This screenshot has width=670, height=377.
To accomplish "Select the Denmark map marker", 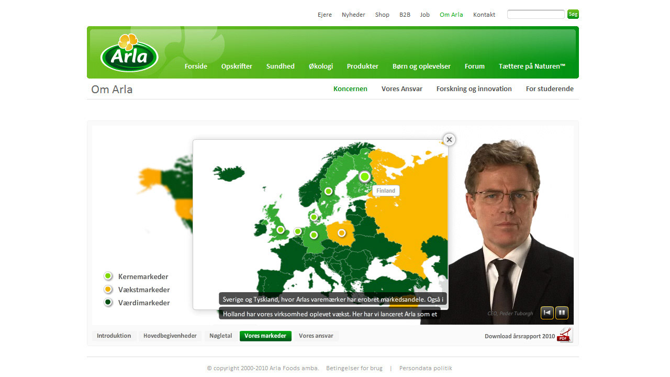I will pyautogui.click(x=314, y=217).
